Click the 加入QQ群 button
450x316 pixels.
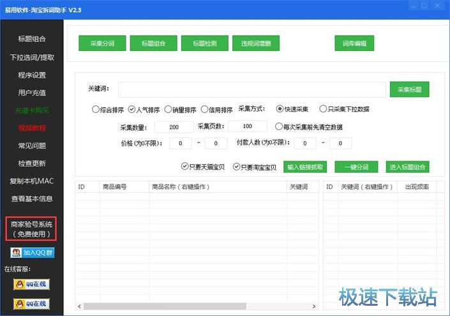[x=33, y=253]
